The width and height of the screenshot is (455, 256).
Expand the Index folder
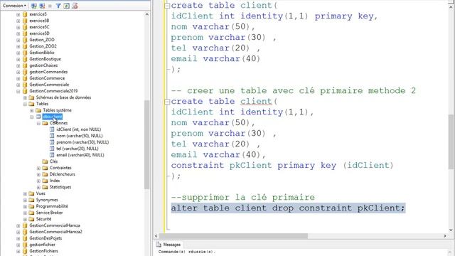pyautogui.click(x=38, y=181)
